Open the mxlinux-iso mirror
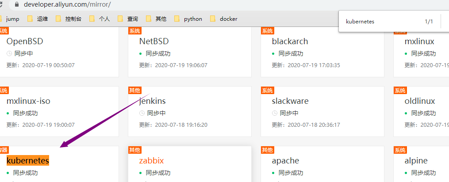This screenshot has width=449, height=182. [x=28, y=101]
